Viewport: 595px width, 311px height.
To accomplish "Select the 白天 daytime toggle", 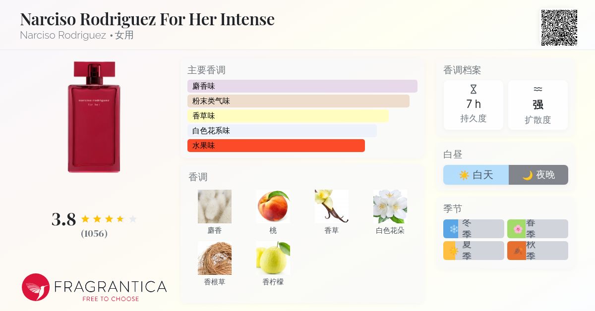I will click(476, 175).
